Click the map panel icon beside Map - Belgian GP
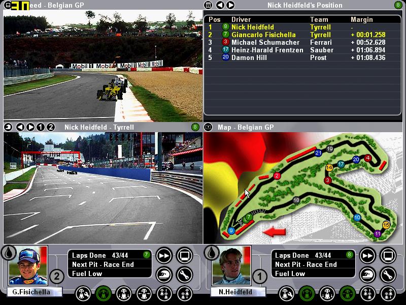 point(208,127)
